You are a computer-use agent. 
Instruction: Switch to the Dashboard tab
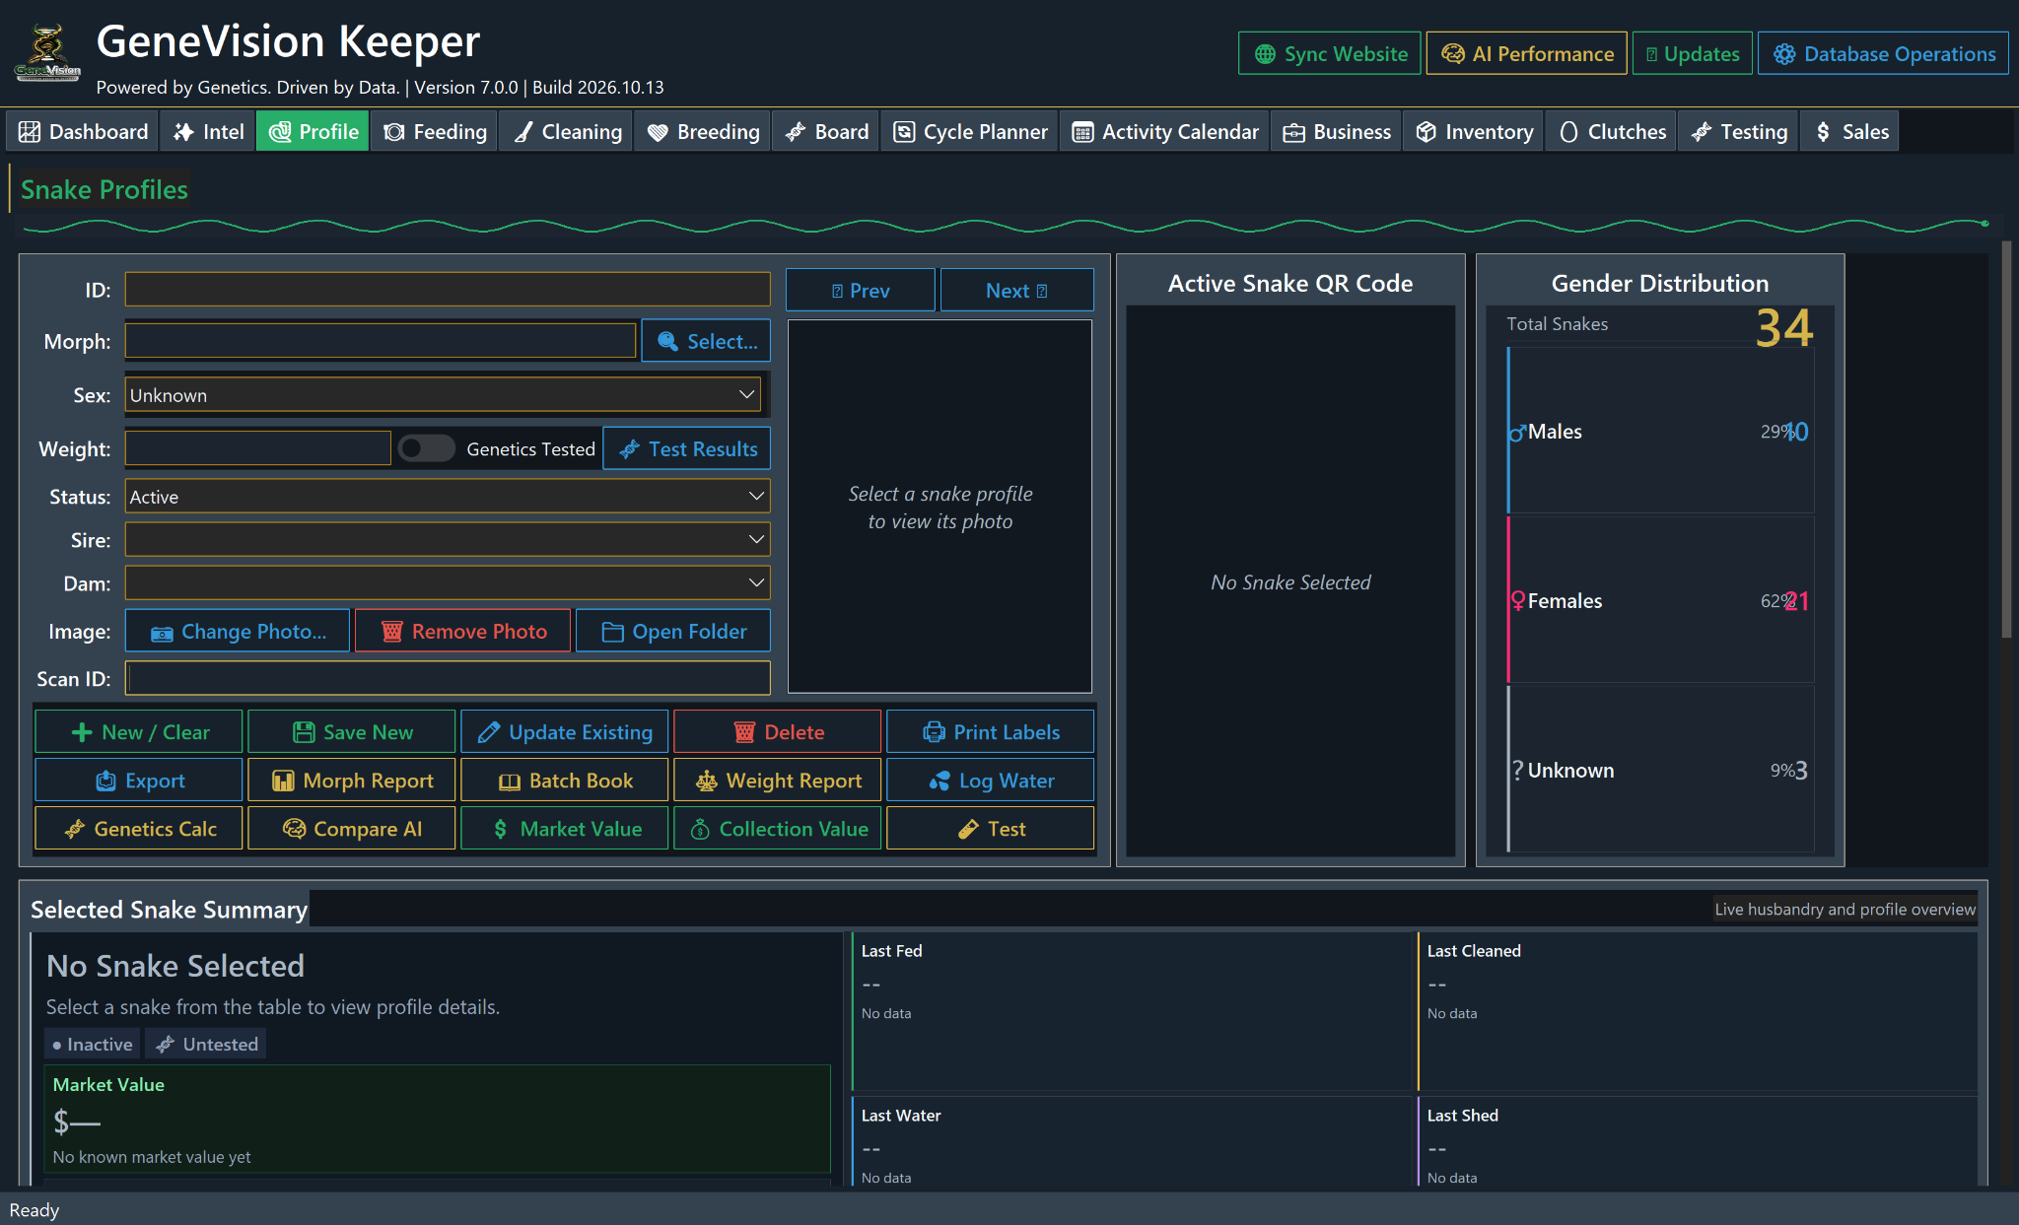click(83, 132)
